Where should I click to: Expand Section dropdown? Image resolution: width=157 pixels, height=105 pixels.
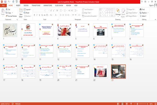coord(28,16)
